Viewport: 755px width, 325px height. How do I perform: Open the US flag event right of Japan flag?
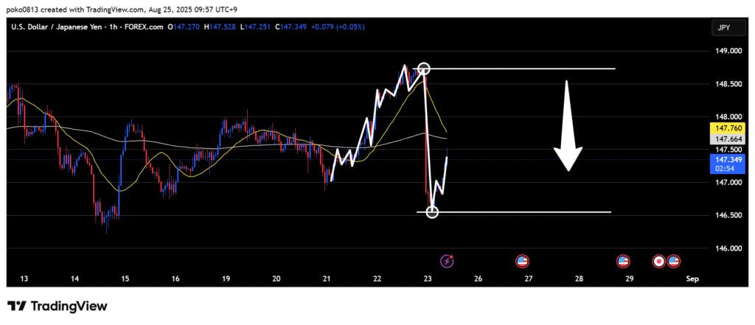point(674,261)
